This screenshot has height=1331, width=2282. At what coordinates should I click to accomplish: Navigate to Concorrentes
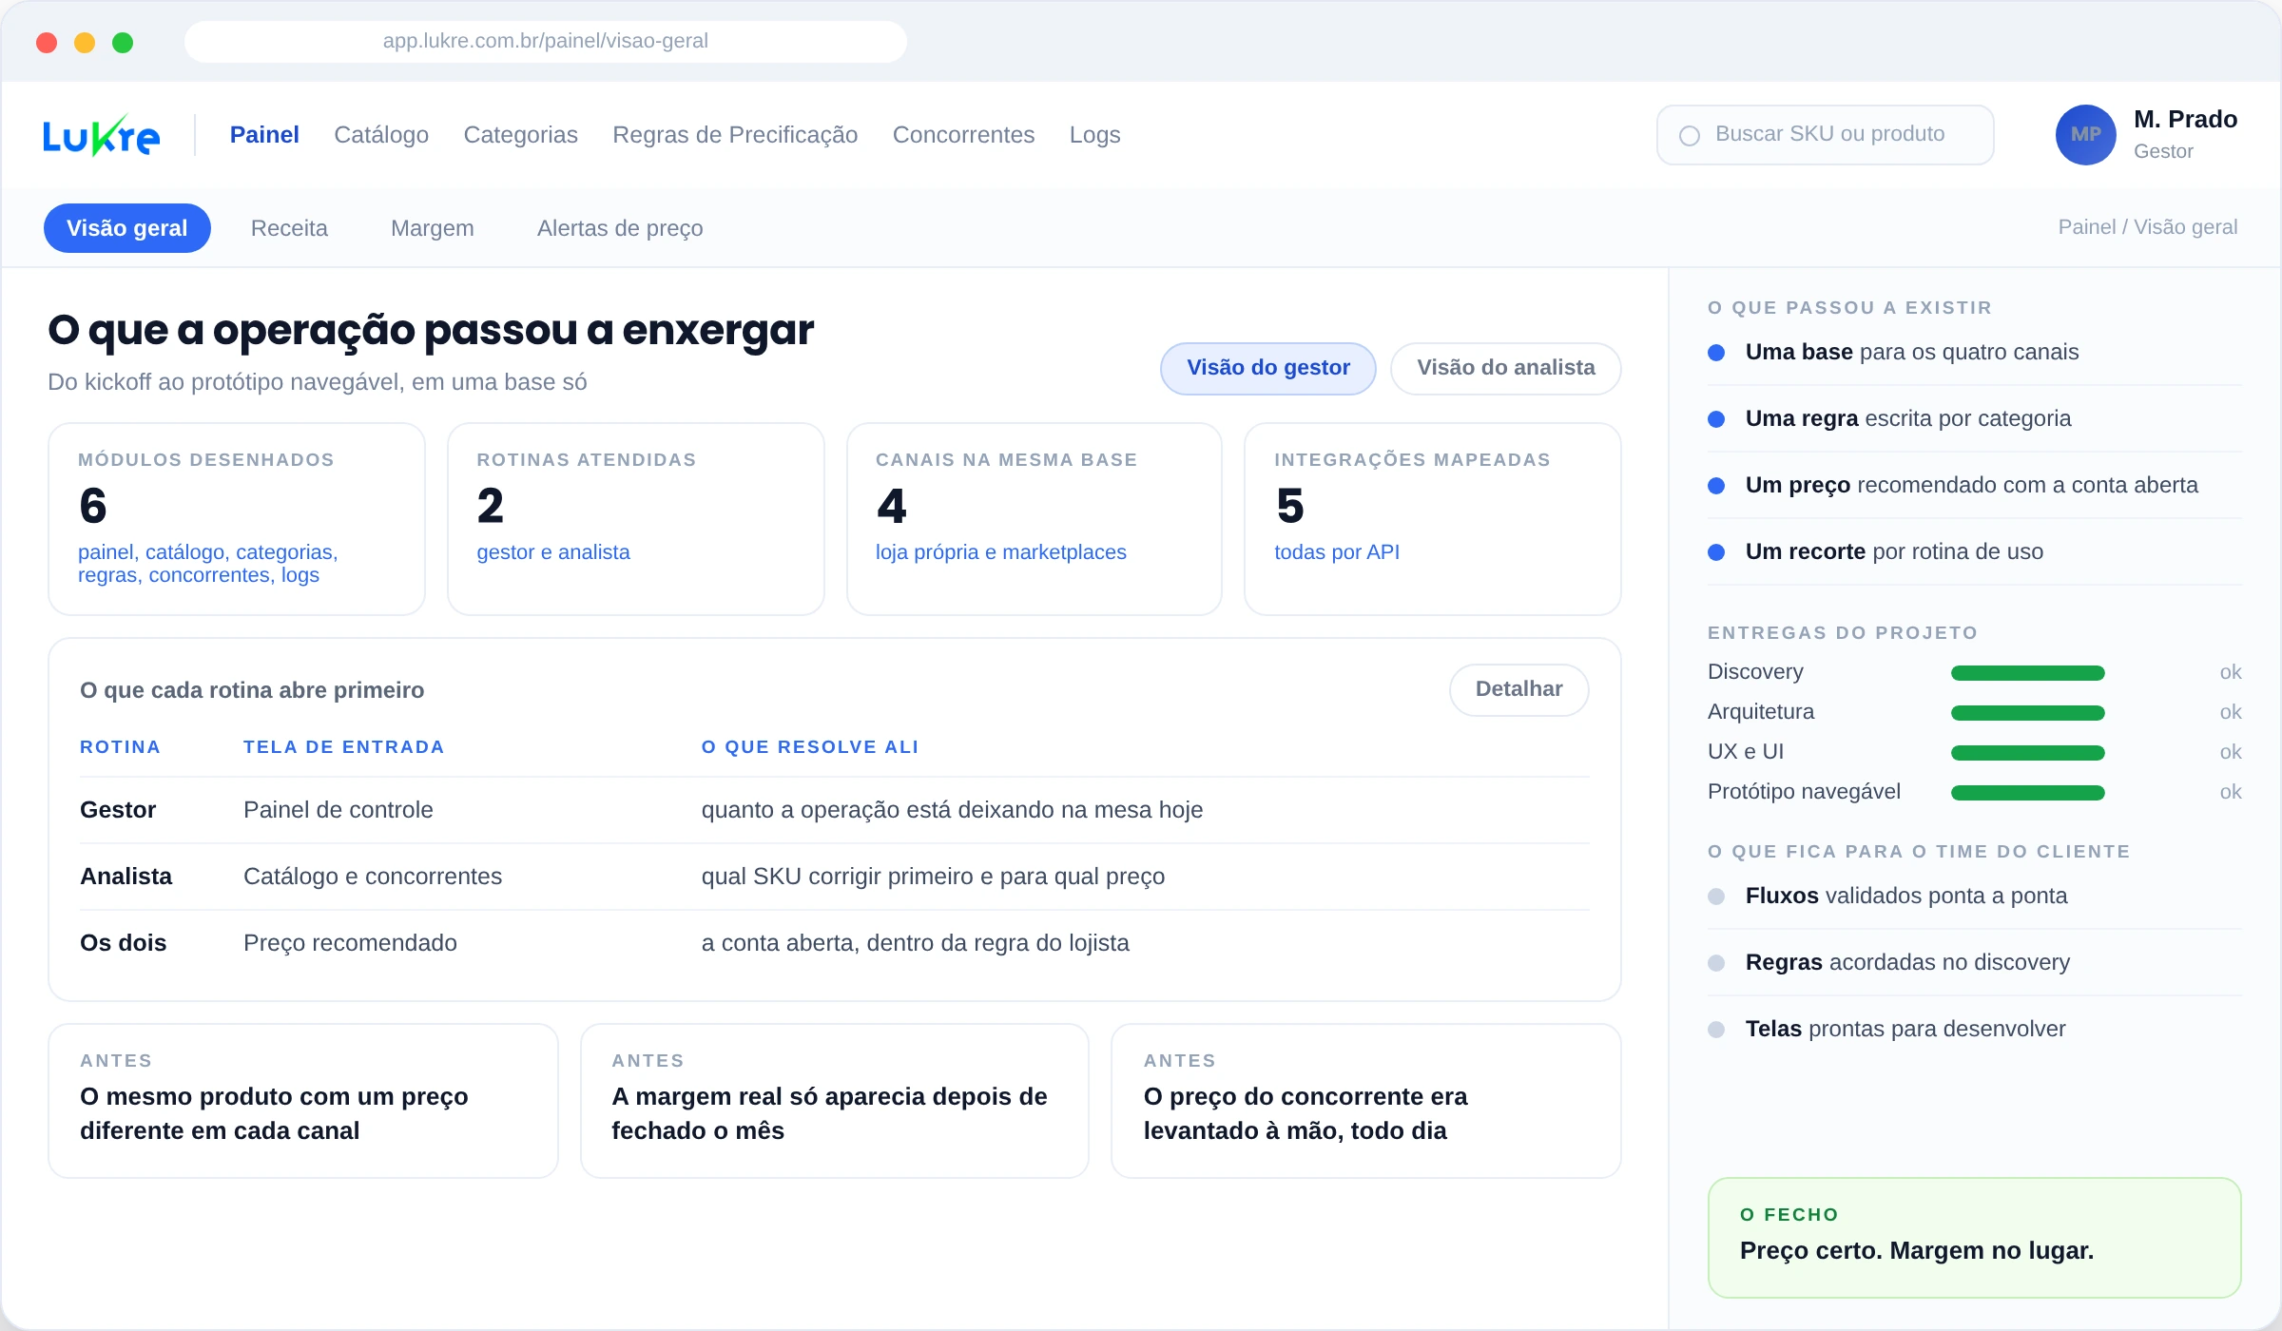pos(963,135)
